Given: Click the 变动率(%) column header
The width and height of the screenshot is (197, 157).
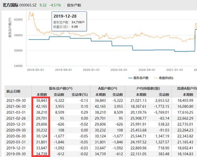Looking at the screenshot, I should [x=80, y=94].
